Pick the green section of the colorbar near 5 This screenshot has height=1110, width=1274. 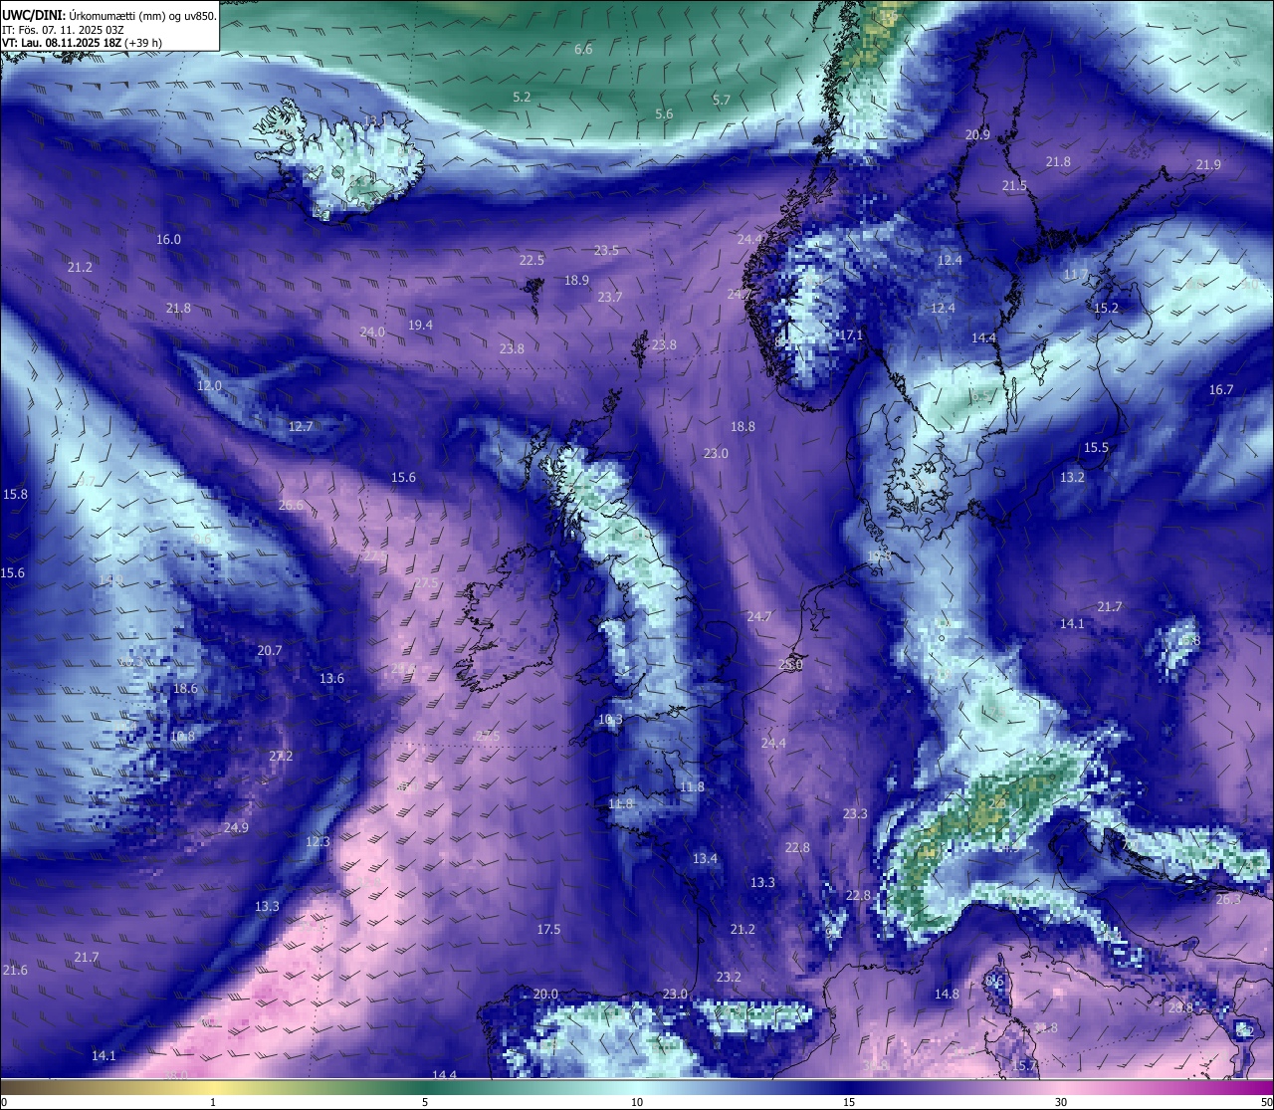point(425,1087)
